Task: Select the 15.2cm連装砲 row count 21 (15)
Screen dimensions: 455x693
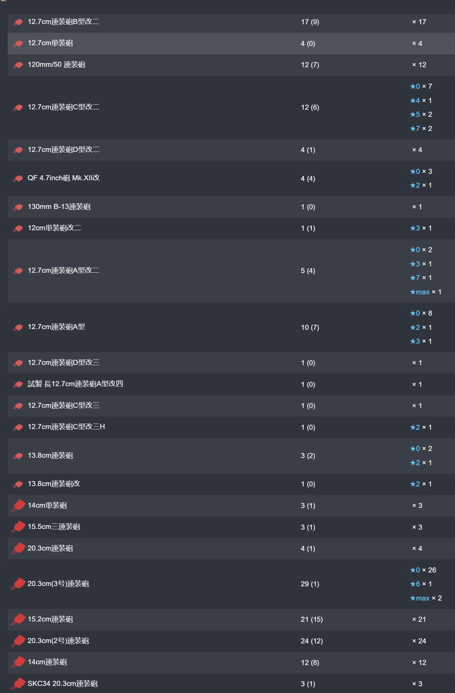Action: click(312, 619)
